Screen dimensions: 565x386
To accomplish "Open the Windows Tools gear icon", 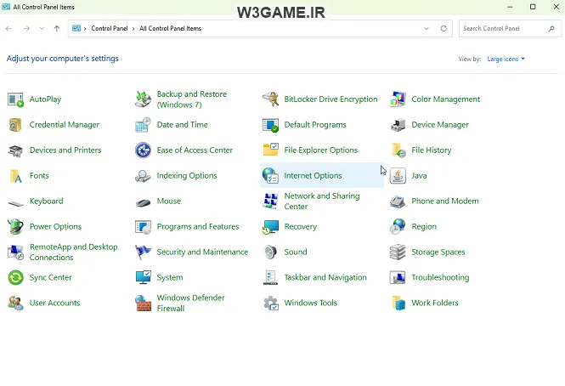I will pyautogui.click(x=271, y=303).
